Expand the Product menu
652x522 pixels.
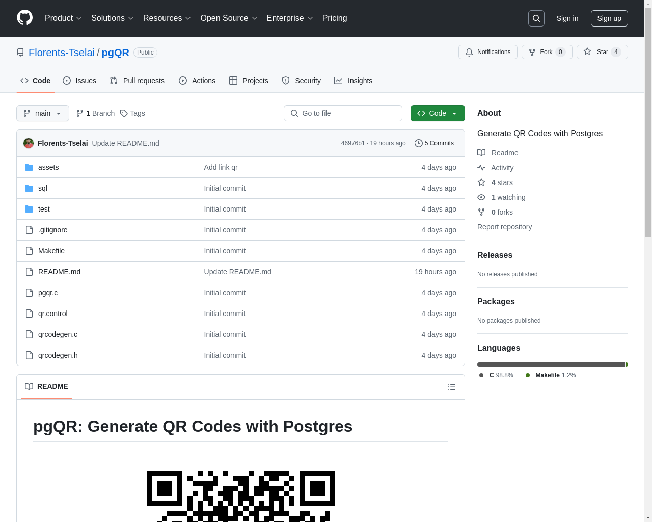pos(63,18)
